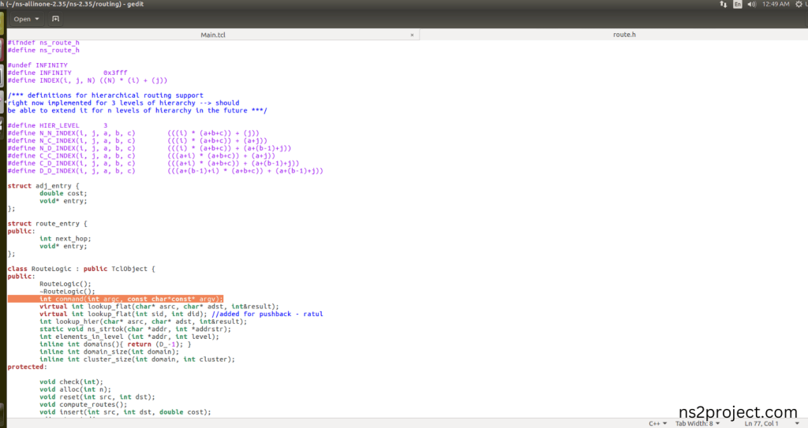Click the '#define INDEX(i, j, N)' line

pyautogui.click(x=88, y=80)
